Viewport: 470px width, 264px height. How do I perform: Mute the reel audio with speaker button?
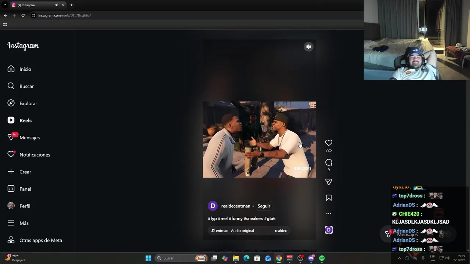tap(308, 47)
